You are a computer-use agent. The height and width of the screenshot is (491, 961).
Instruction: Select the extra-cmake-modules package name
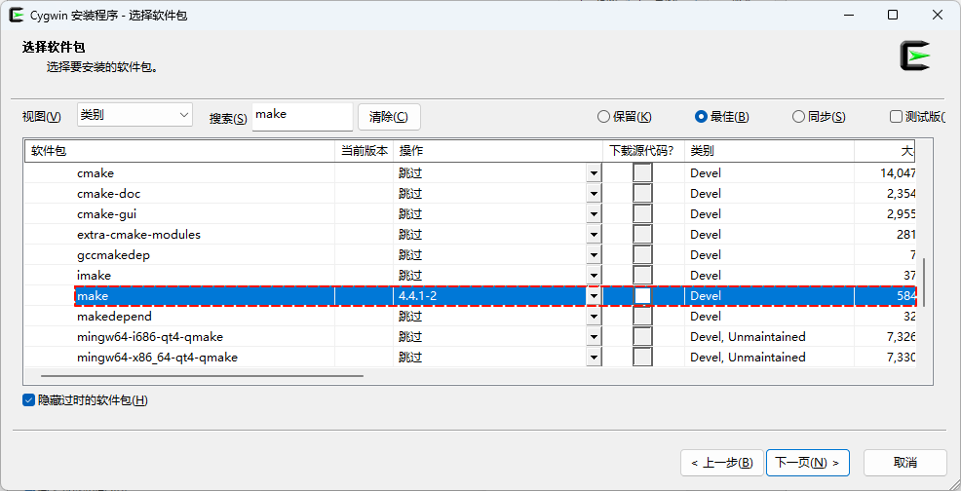[138, 235]
